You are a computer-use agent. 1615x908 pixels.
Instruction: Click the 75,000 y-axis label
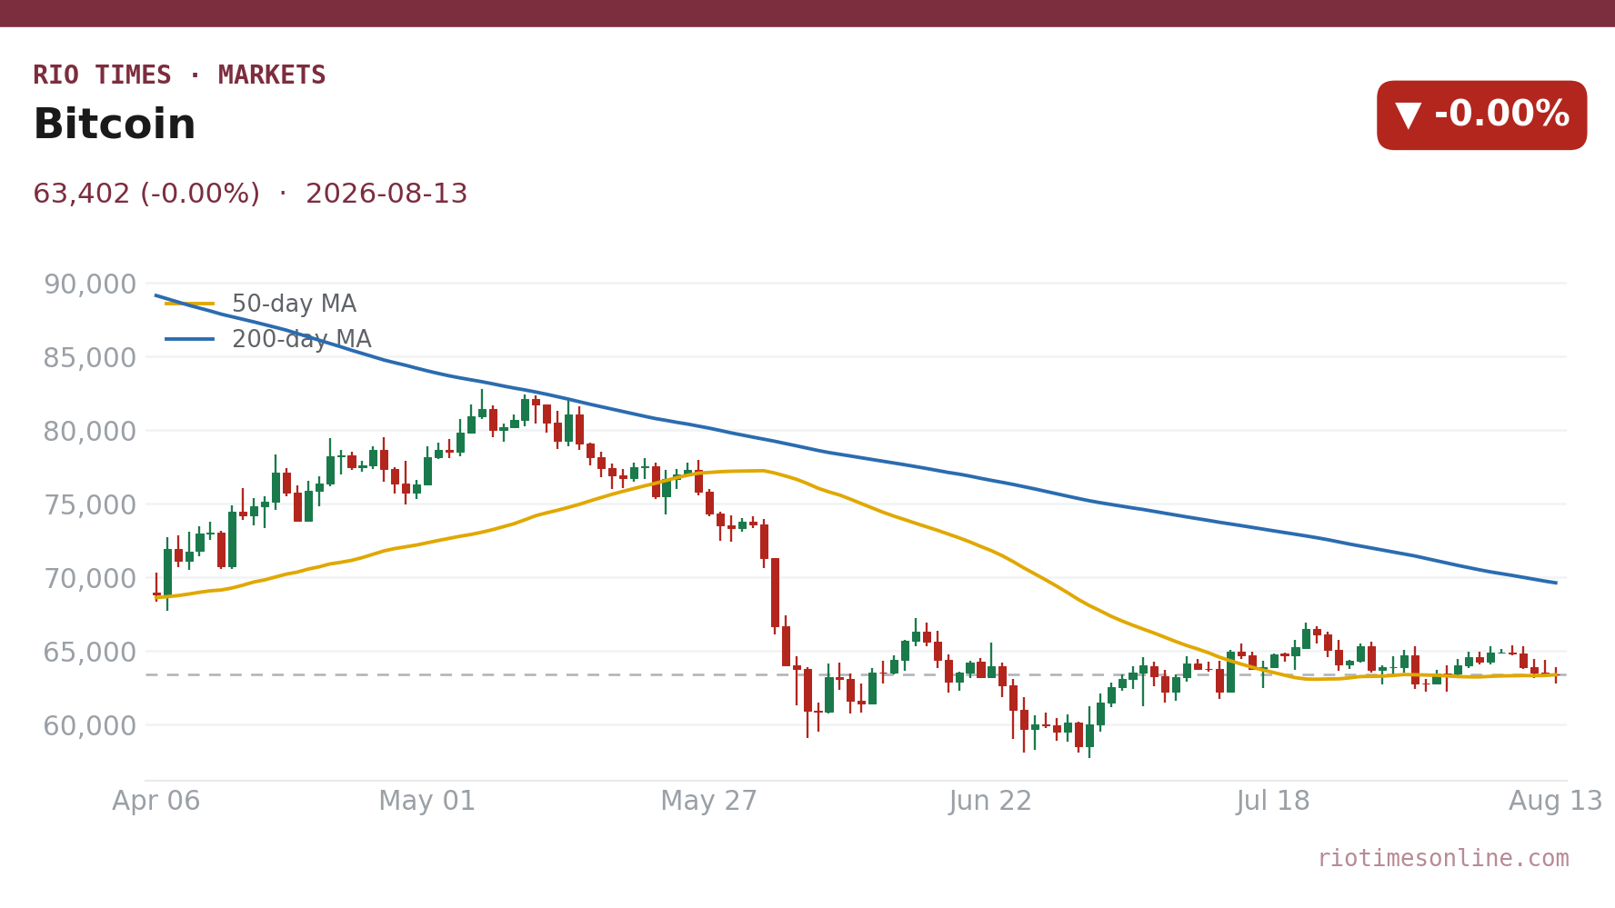click(90, 505)
